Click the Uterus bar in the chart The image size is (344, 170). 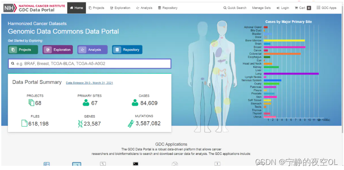[270, 117]
